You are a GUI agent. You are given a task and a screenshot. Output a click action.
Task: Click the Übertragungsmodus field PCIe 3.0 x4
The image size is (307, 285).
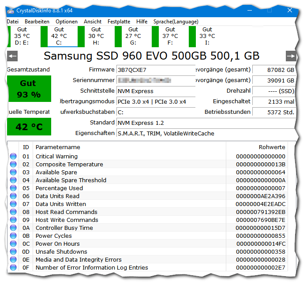click(x=156, y=101)
